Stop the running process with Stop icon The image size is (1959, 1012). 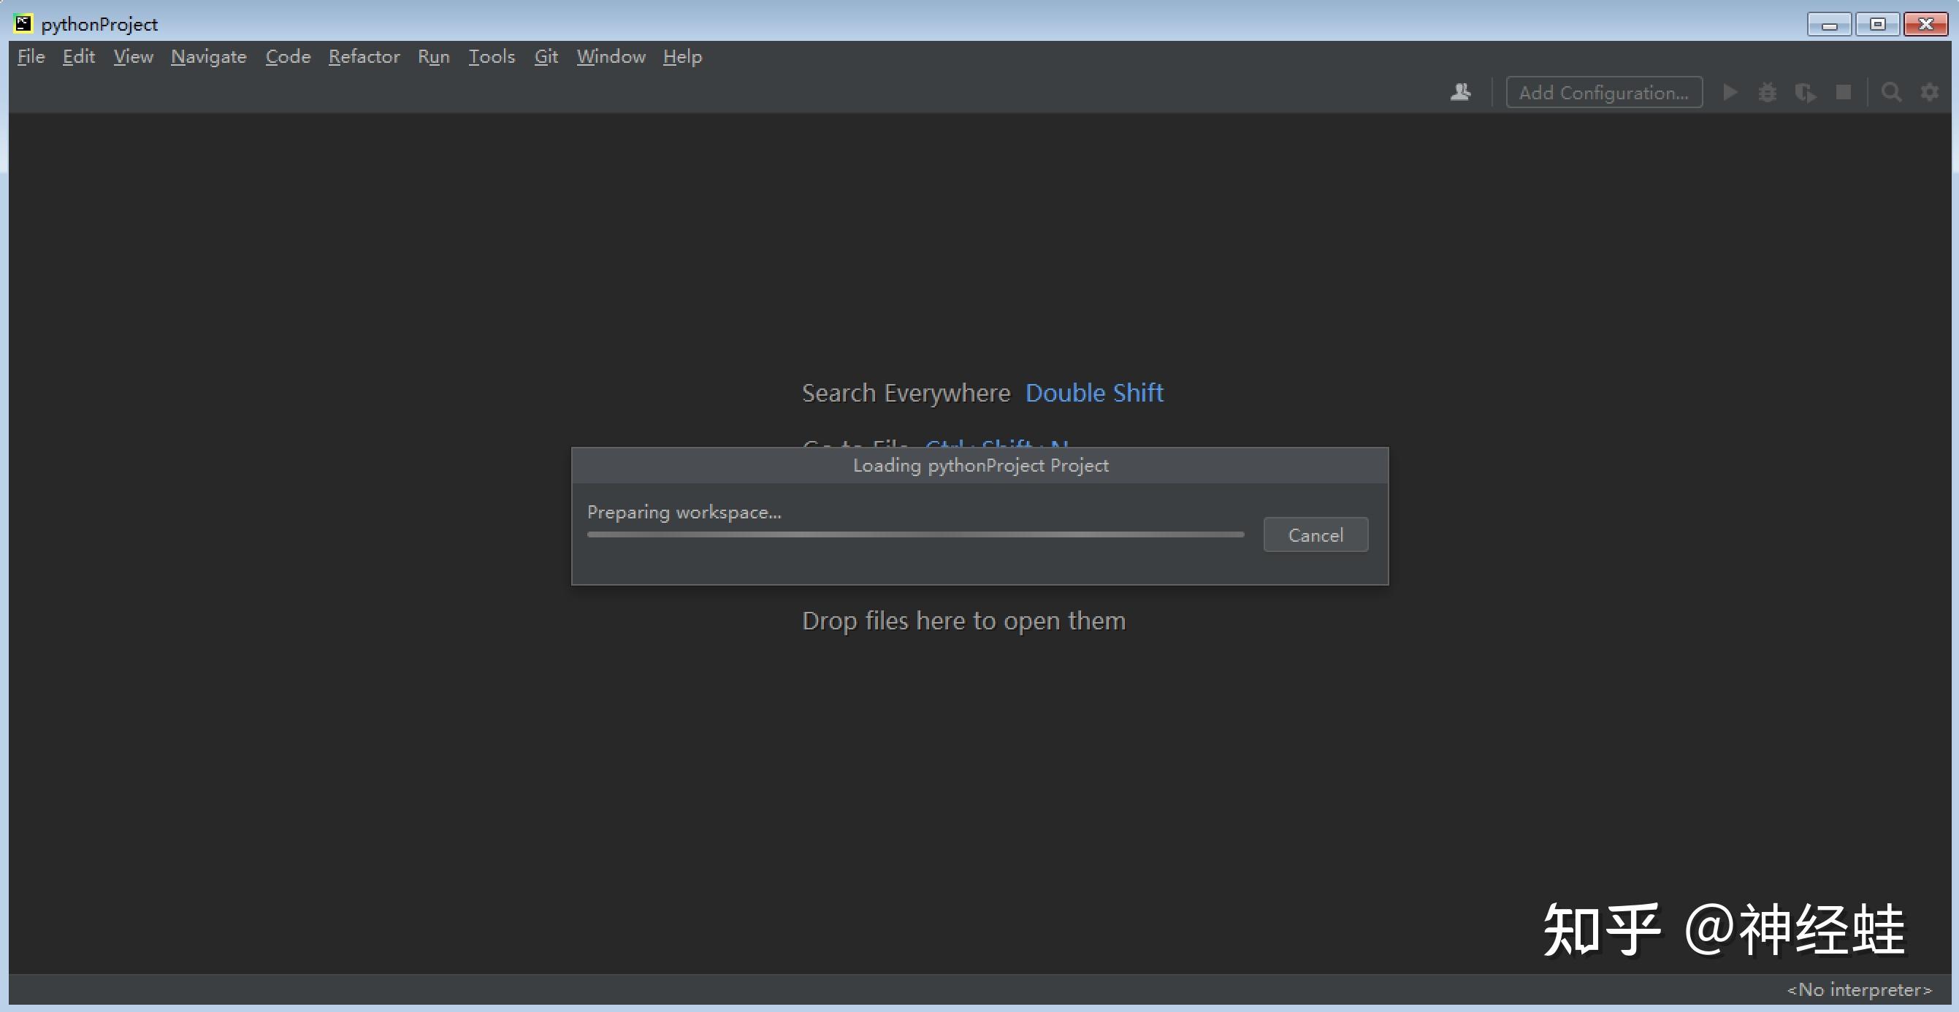coord(1844,92)
